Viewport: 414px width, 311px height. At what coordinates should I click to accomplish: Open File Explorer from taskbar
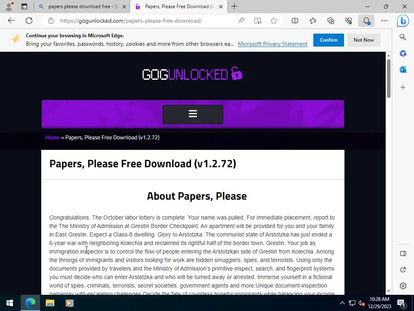[50, 303]
